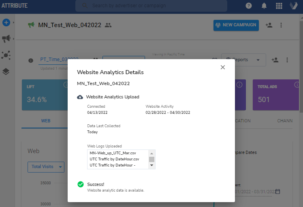The width and height of the screenshot is (303, 207).
Task: Close the Website Analytics Details dialog
Action: pos(222,67)
